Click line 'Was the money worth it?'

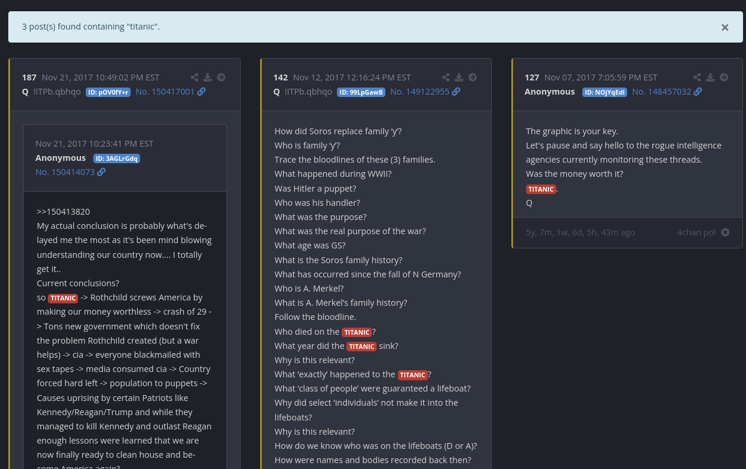tap(575, 174)
